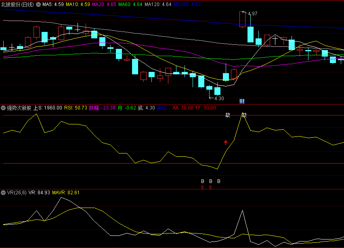Click the MAVR: 82.61 value
344x248 pixels.
[x=65, y=193]
